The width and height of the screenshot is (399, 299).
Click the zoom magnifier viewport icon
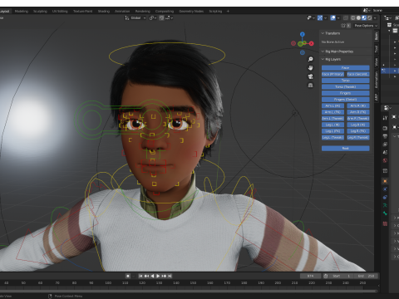311,59
